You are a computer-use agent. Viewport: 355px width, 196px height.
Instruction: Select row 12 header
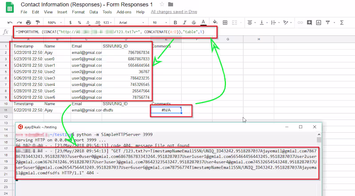click(6, 116)
